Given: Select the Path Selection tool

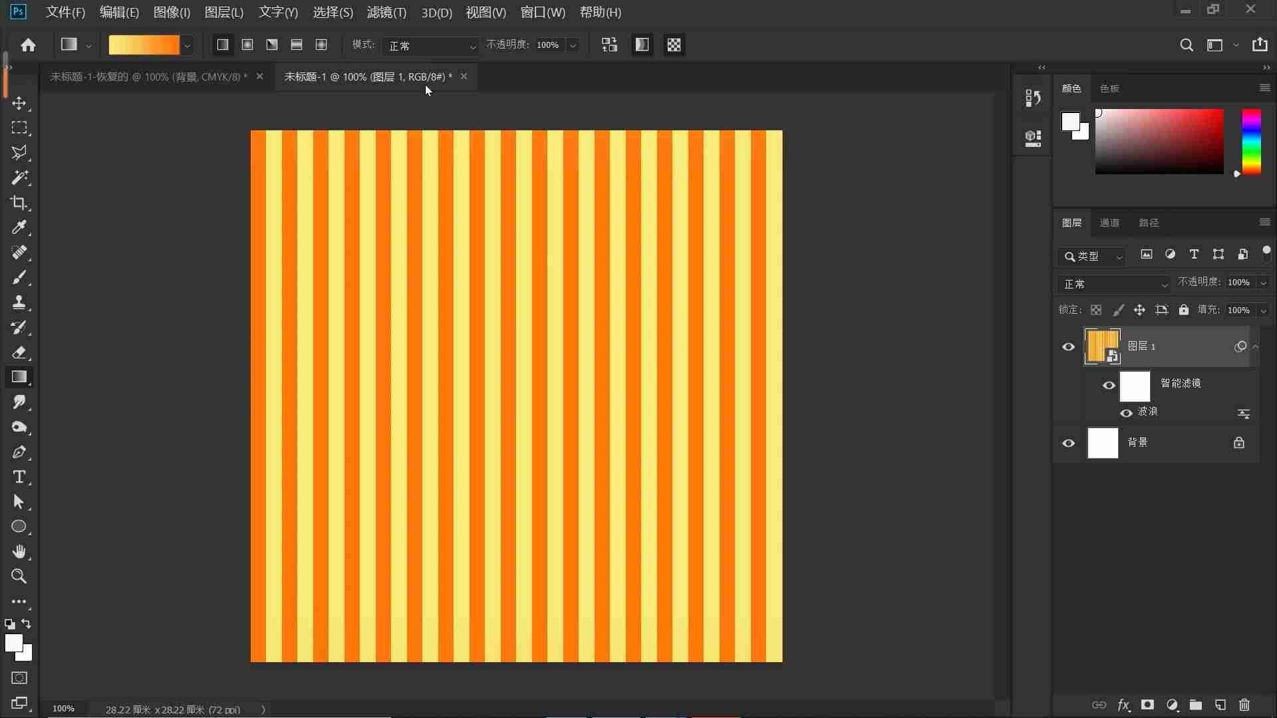Looking at the screenshot, I should tap(19, 502).
